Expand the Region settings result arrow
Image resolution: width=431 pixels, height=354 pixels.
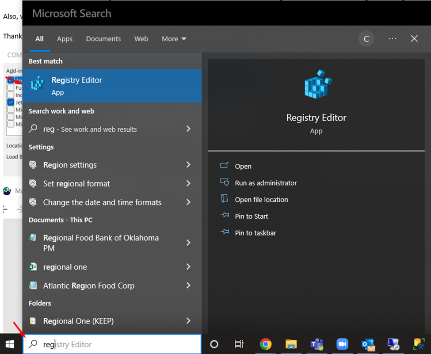pos(188,165)
